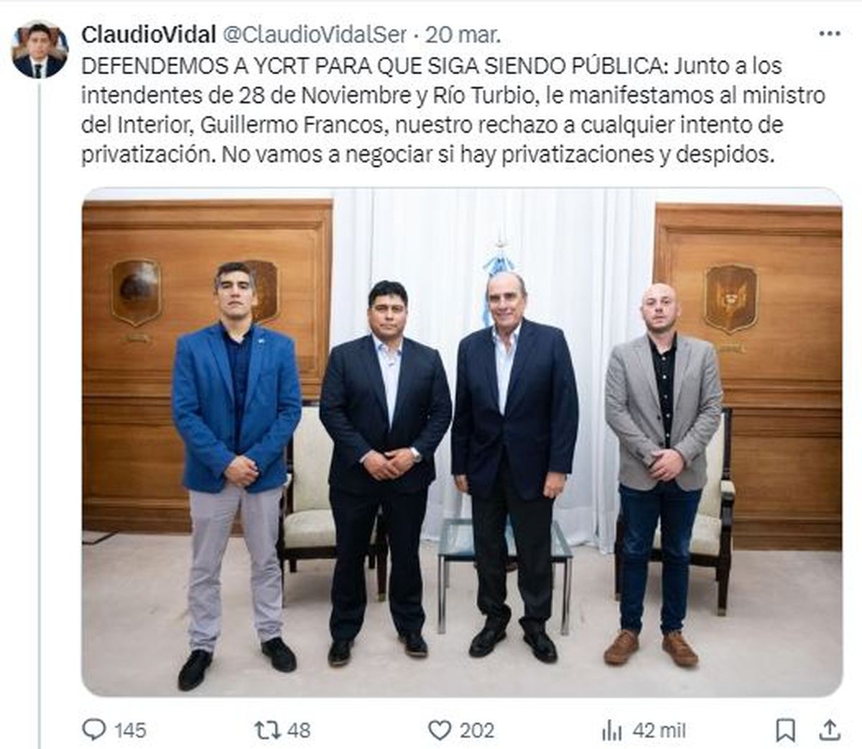Open the @ClaudioVidalSer handle link
Viewport: 862px width, 749px height.
[315, 34]
